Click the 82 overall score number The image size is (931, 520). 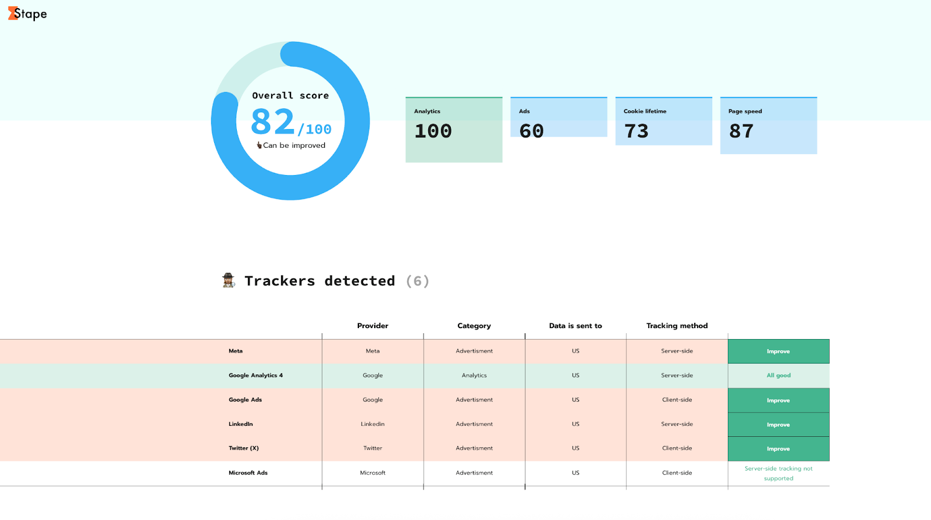(x=272, y=122)
